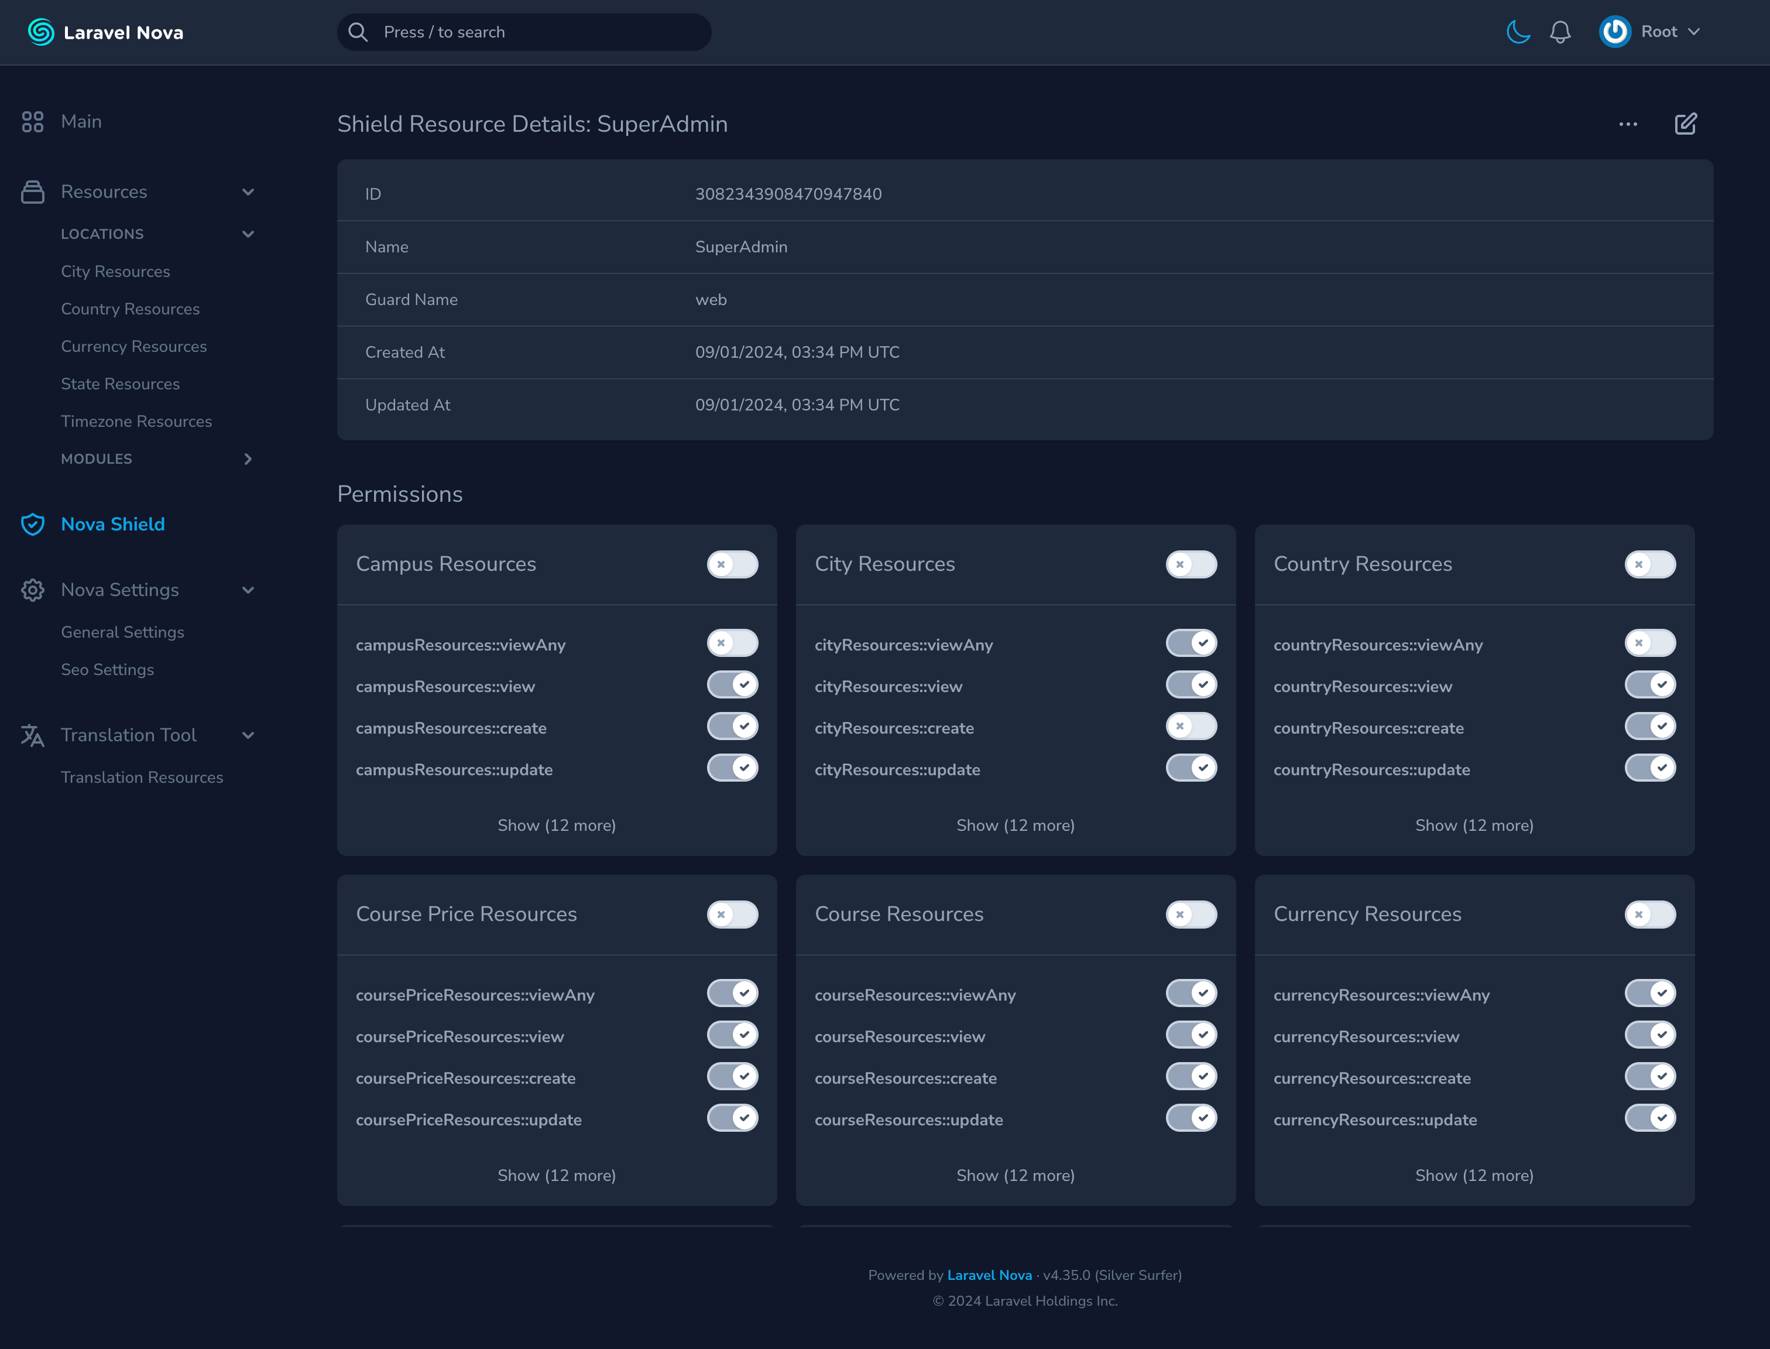Image resolution: width=1770 pixels, height=1349 pixels.
Task: Open Timezone Resources in the sidebar
Action: click(x=136, y=422)
